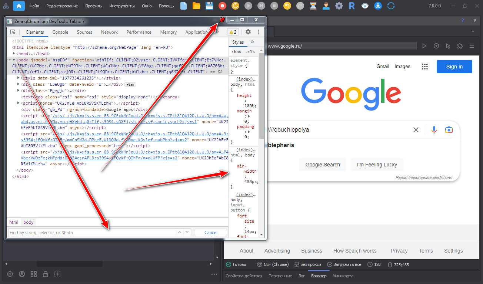Start recording with the red record button
This screenshot has height=284, width=483.
click(x=222, y=6)
